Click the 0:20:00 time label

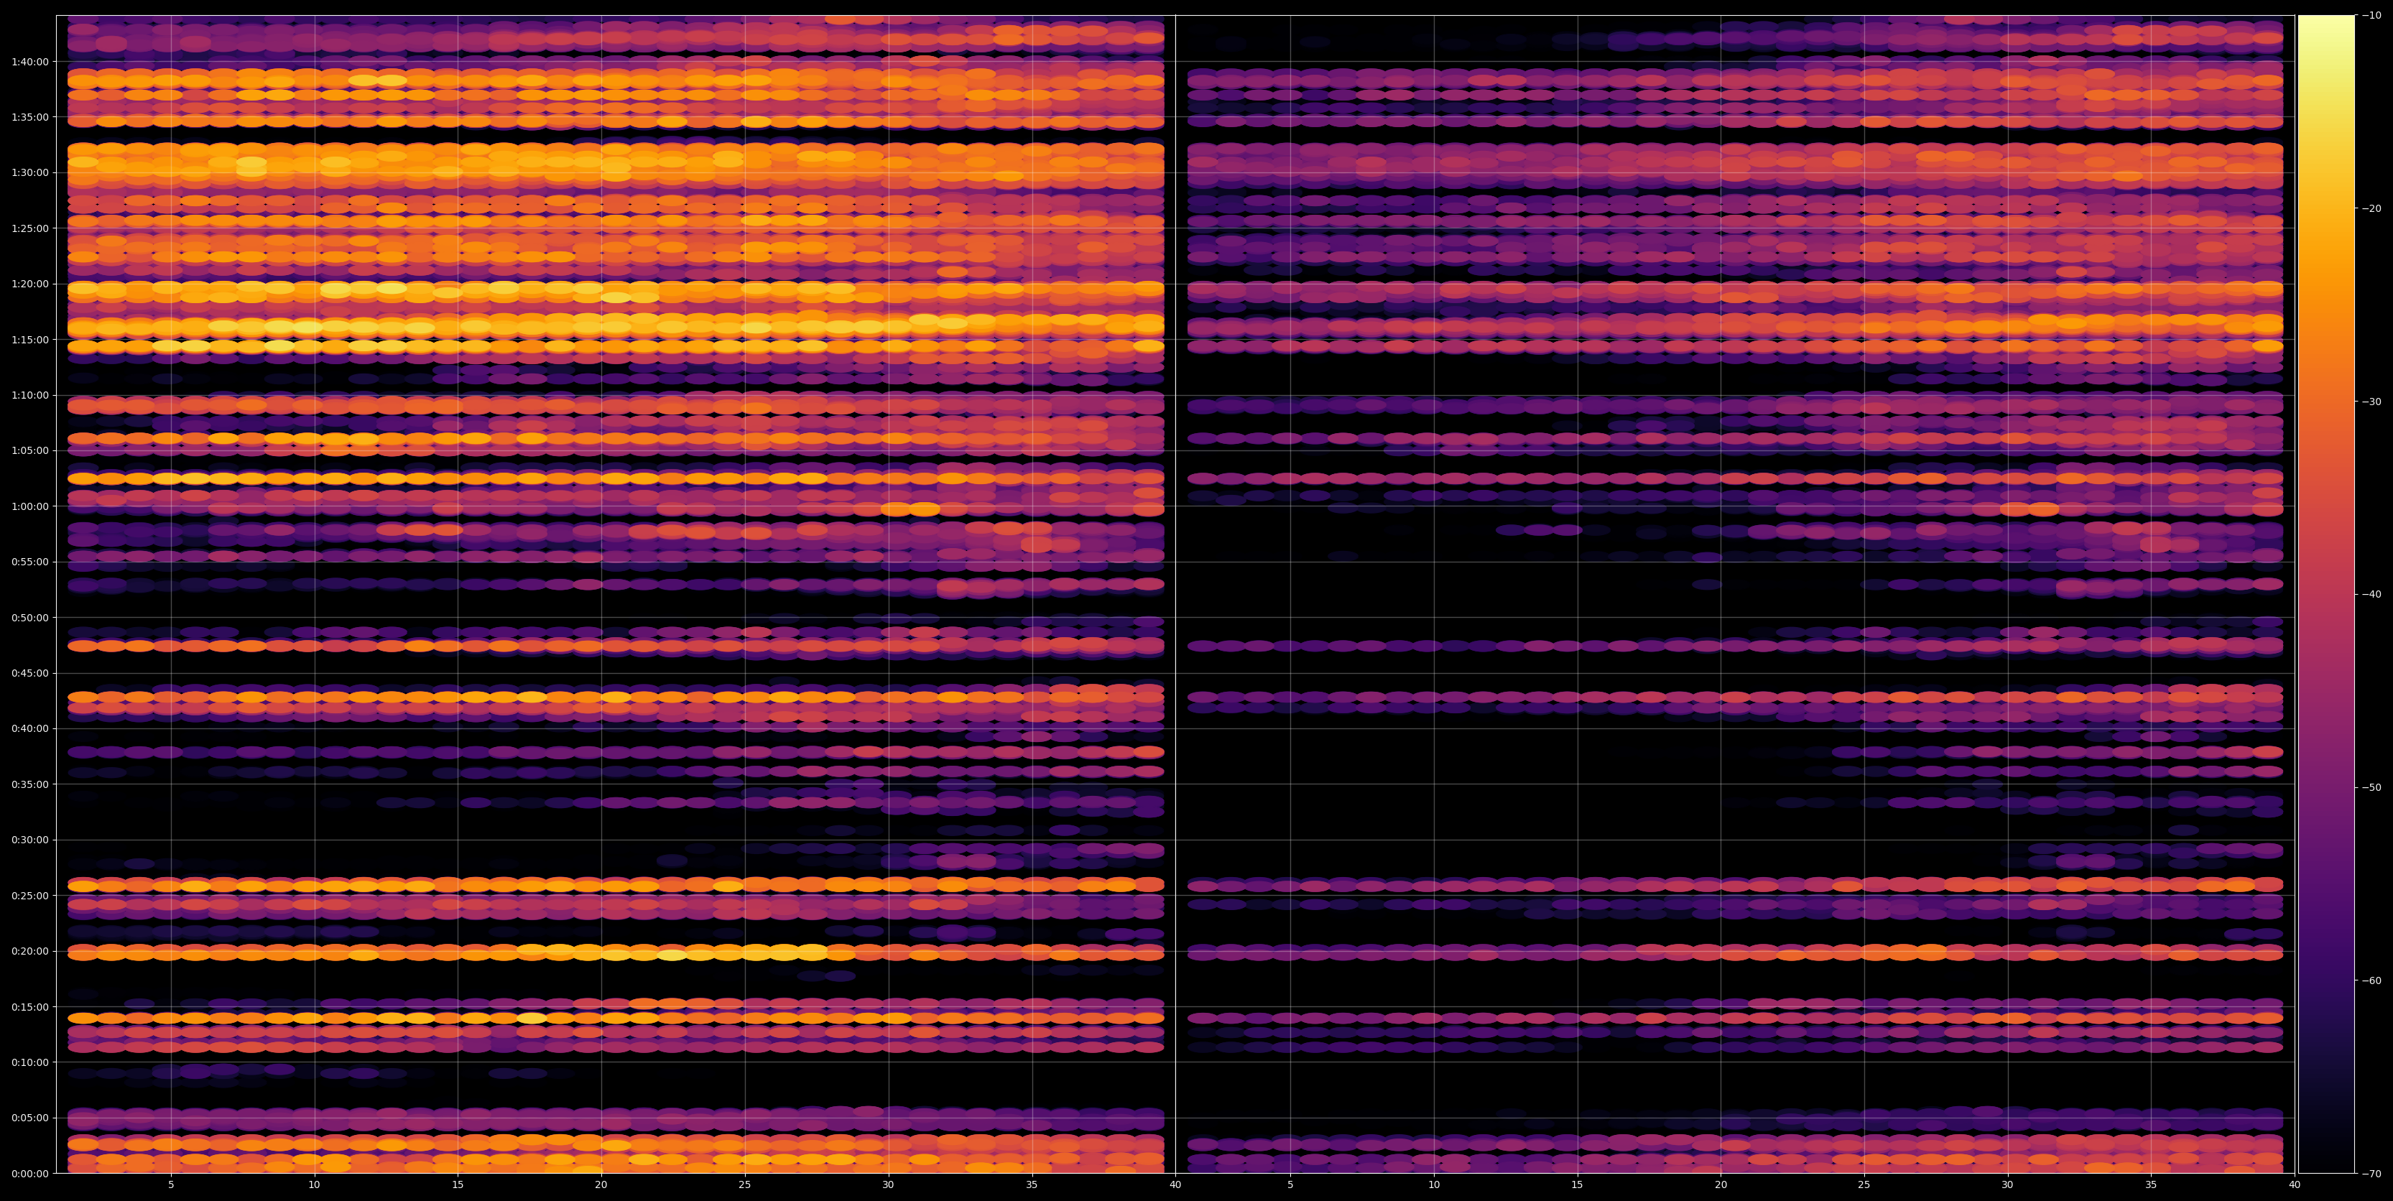[29, 951]
